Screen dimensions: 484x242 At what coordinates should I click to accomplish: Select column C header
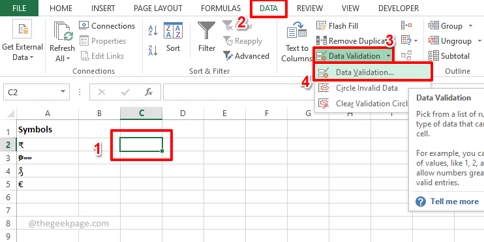pyautogui.click(x=141, y=113)
